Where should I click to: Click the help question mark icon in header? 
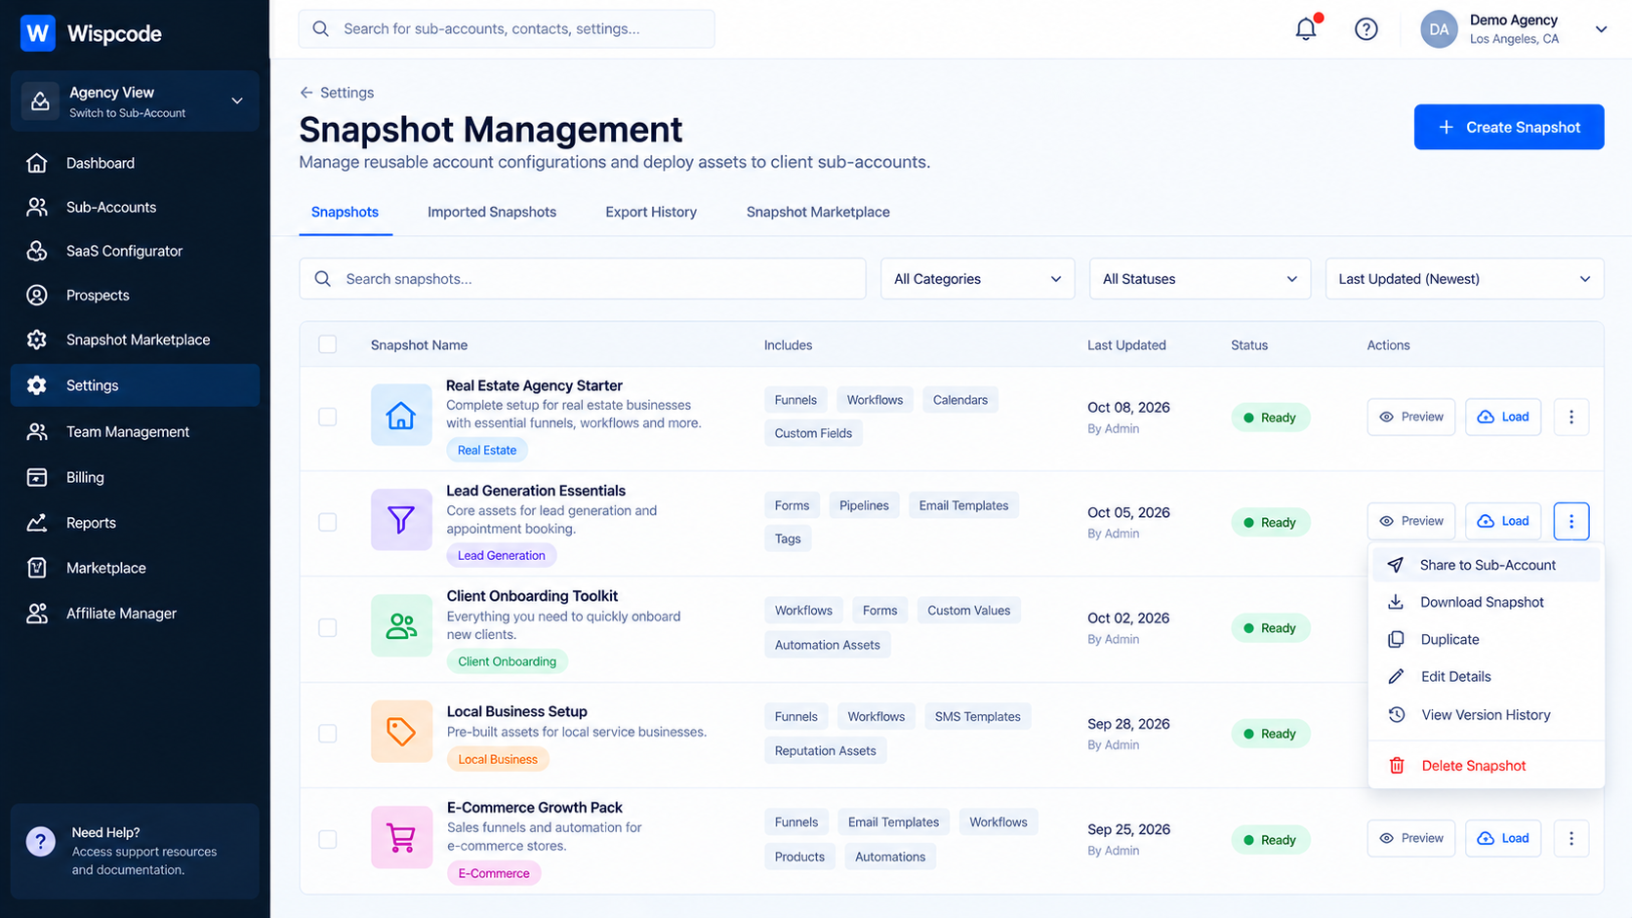coord(1367,29)
